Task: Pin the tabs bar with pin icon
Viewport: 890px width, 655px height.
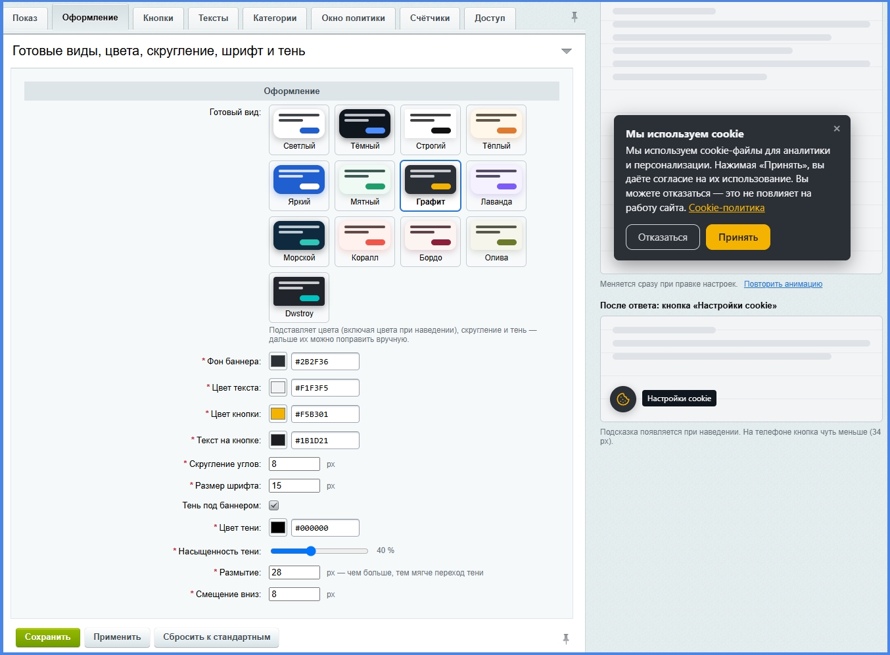Action: pos(574,17)
